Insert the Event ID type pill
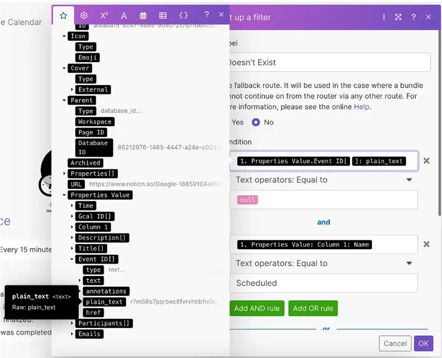 pyautogui.click(x=93, y=270)
